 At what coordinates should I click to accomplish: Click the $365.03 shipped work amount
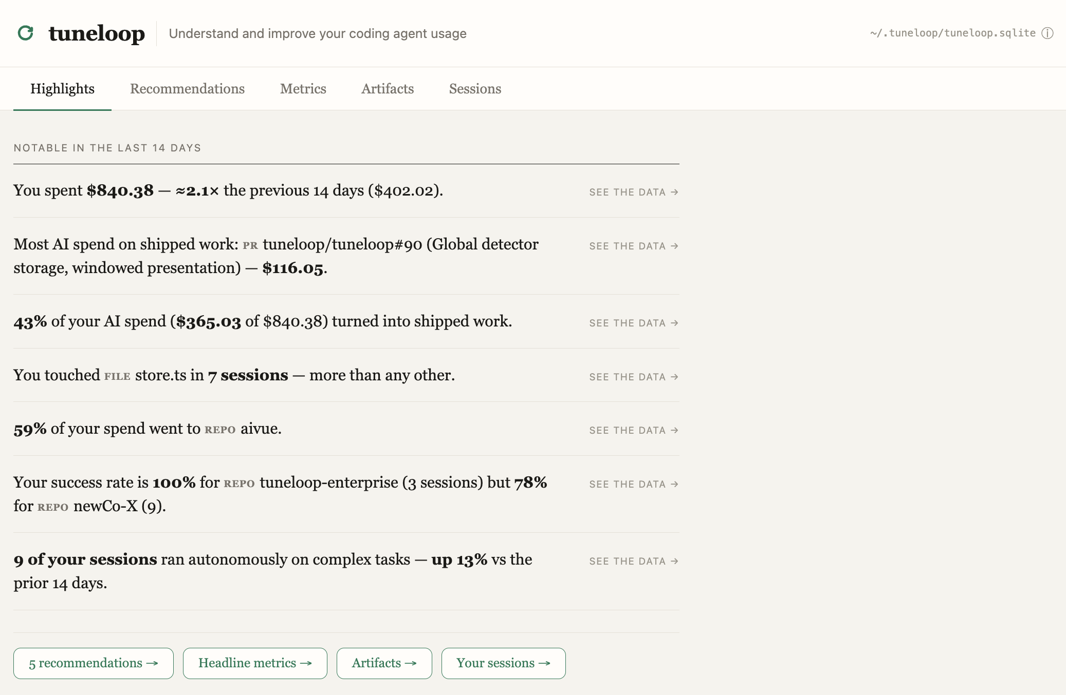tap(208, 321)
